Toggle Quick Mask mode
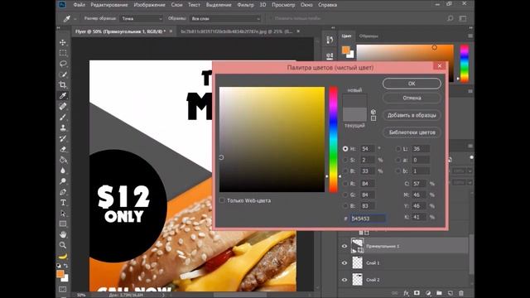530x298 pixels. pos(63,289)
